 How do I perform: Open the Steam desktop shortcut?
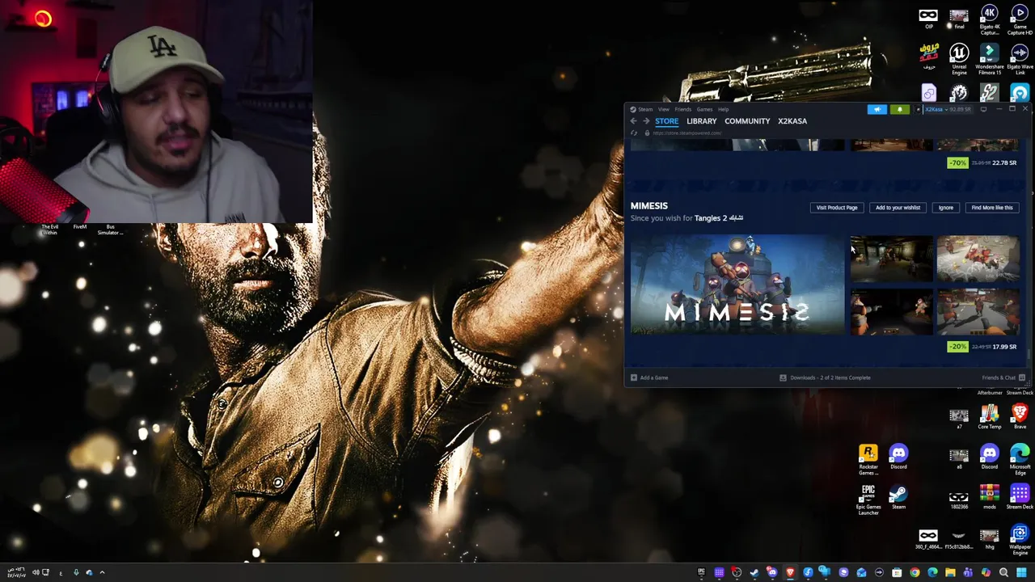coord(898,497)
